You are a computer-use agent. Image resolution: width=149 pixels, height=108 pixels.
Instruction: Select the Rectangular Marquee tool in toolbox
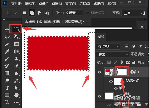(16, 29)
